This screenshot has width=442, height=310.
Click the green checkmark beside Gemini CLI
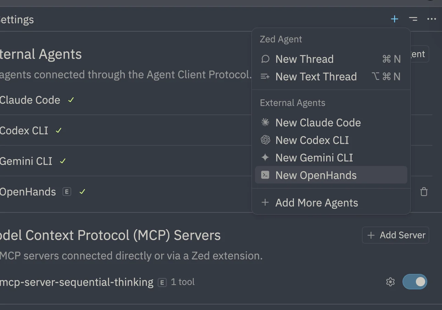[x=63, y=161]
